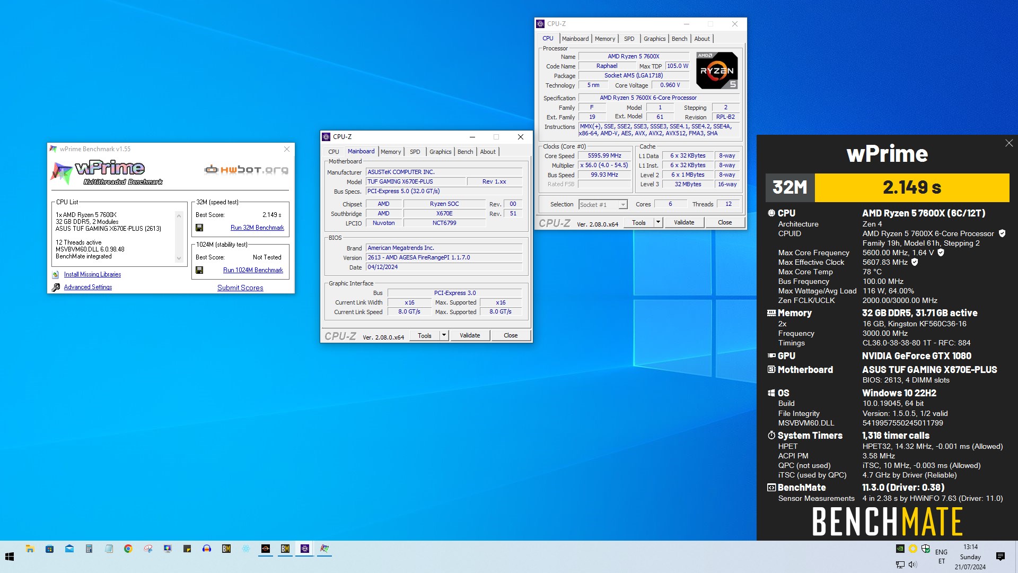Open the NVIDIA tray icon

click(900, 549)
